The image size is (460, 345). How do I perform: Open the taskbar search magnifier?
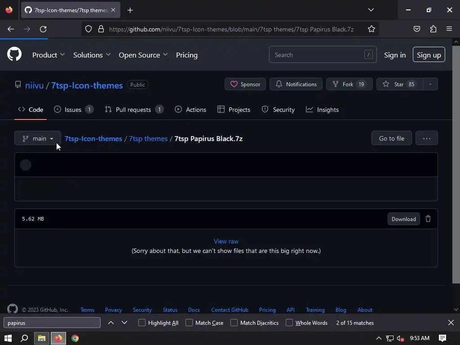tap(24, 338)
